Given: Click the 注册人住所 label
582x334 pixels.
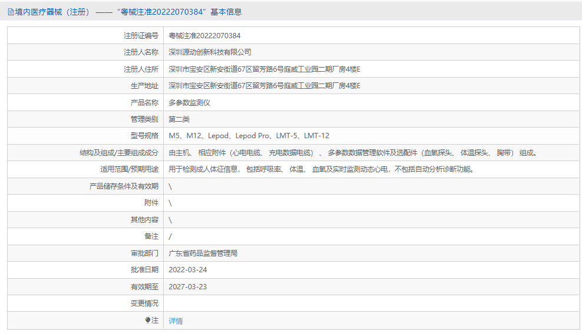Looking at the screenshot, I should coord(141,69).
